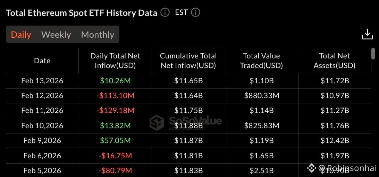Click the $12.42B net assets value

tap(335, 140)
